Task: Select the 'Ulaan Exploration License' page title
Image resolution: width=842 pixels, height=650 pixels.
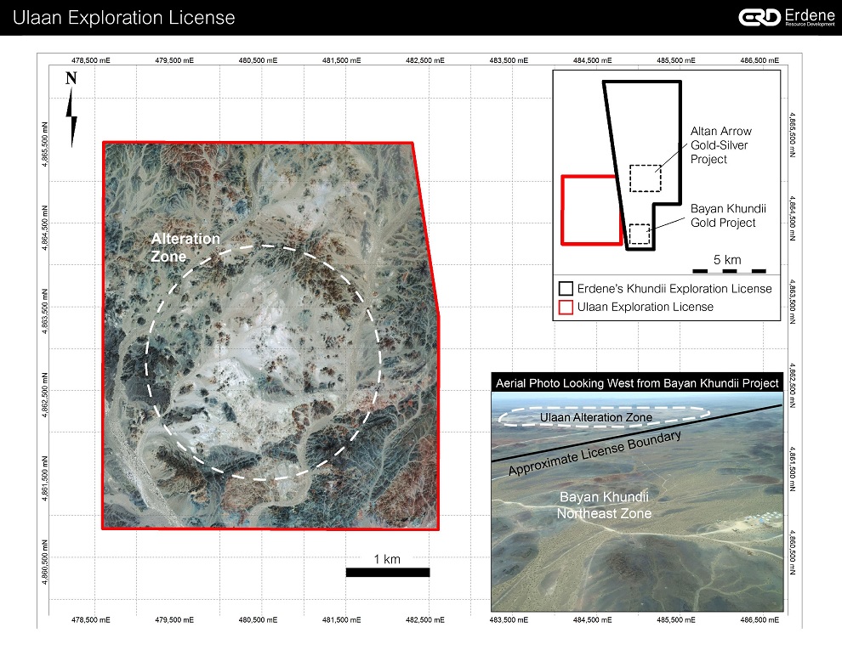Action: click(123, 18)
